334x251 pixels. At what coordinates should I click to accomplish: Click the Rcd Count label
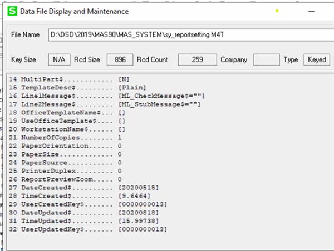(153, 60)
